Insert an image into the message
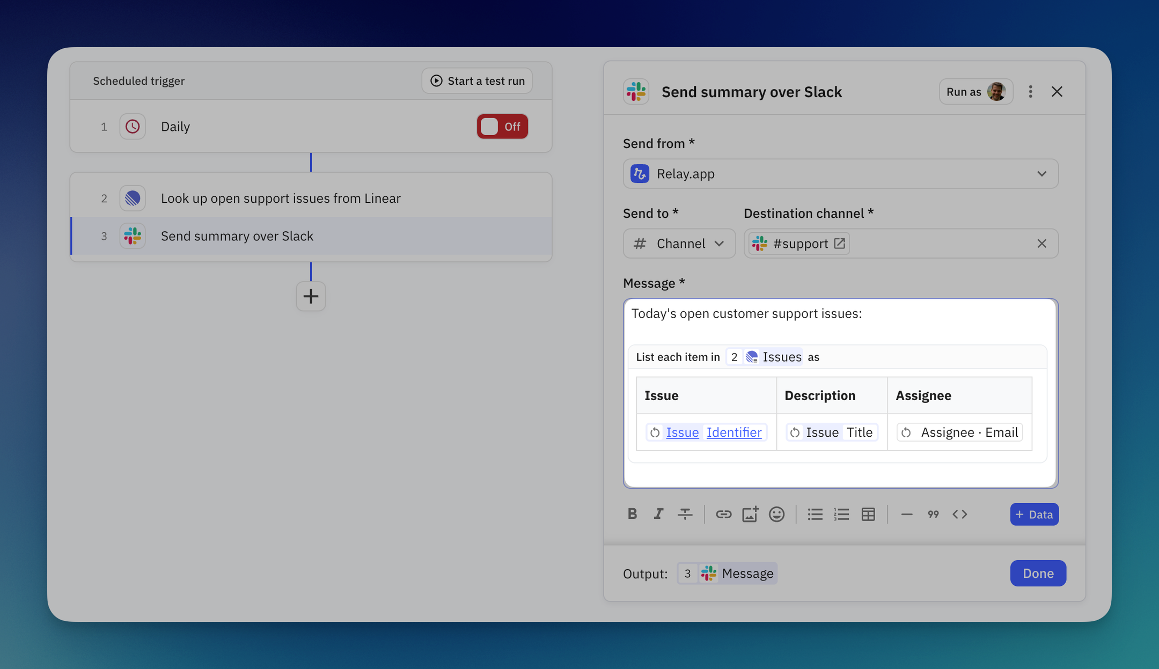The height and width of the screenshot is (669, 1159). [x=750, y=514]
